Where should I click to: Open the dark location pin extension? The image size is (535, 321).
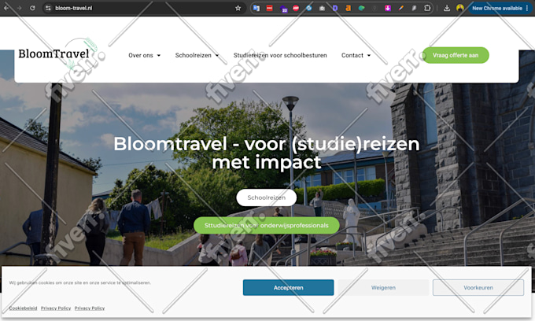374,8
